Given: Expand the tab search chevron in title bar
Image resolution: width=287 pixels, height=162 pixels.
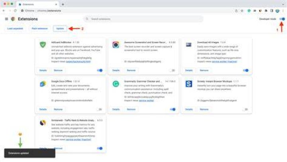Looking at the screenshot, I should pyautogui.click(x=283, y=4).
